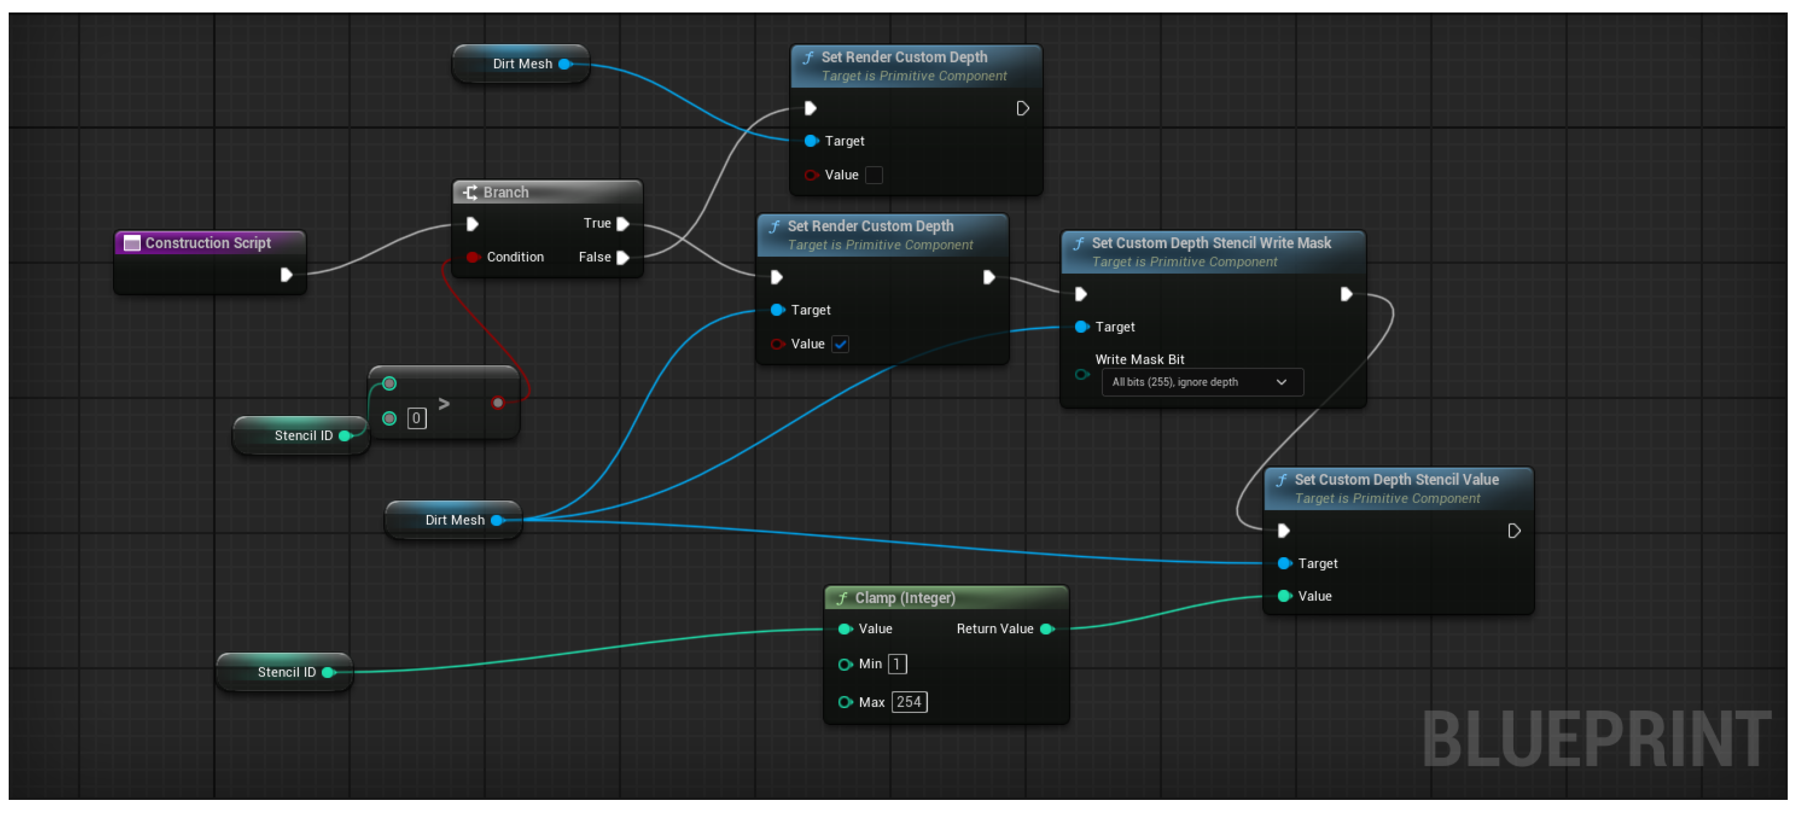Viewport: 1798px width, 814px height.
Task: Click the Branch False exec output pin
Action: [x=623, y=257]
